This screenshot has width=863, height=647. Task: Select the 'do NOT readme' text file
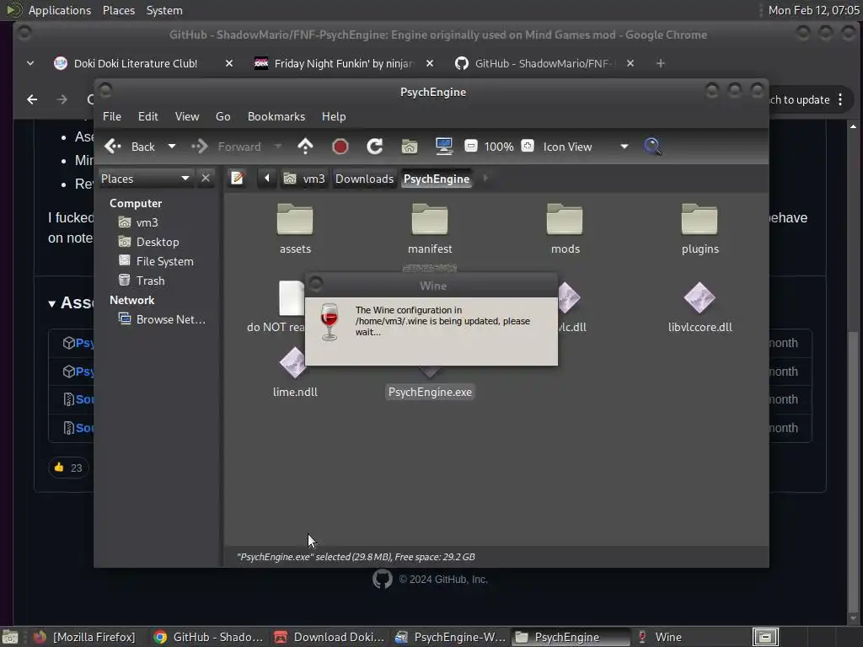click(x=291, y=298)
